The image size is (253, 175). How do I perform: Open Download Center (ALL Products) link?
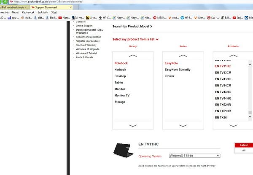coord(89,31)
